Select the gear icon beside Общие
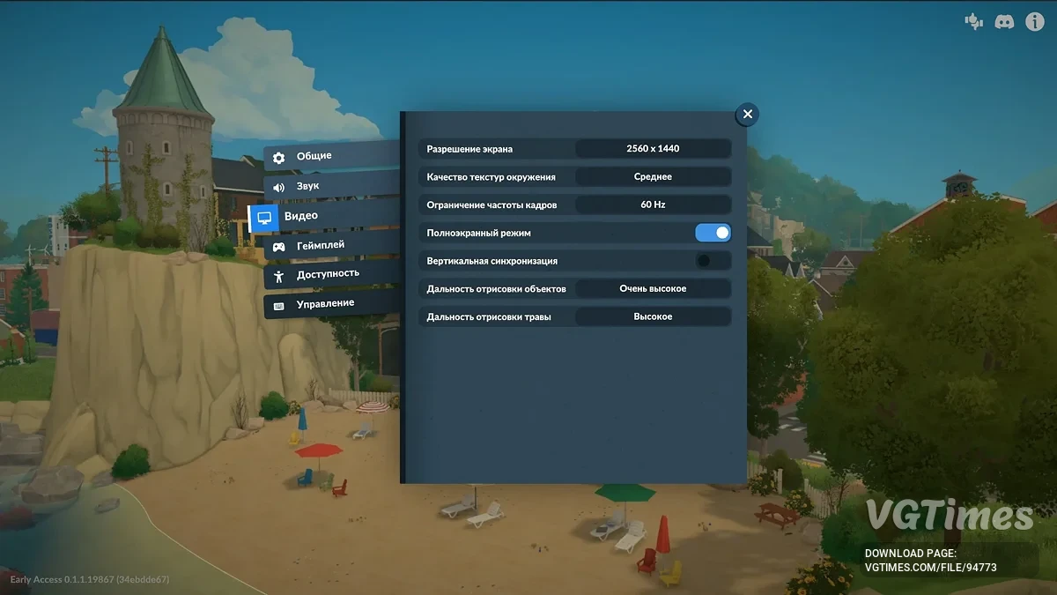The image size is (1057, 595). point(279,158)
